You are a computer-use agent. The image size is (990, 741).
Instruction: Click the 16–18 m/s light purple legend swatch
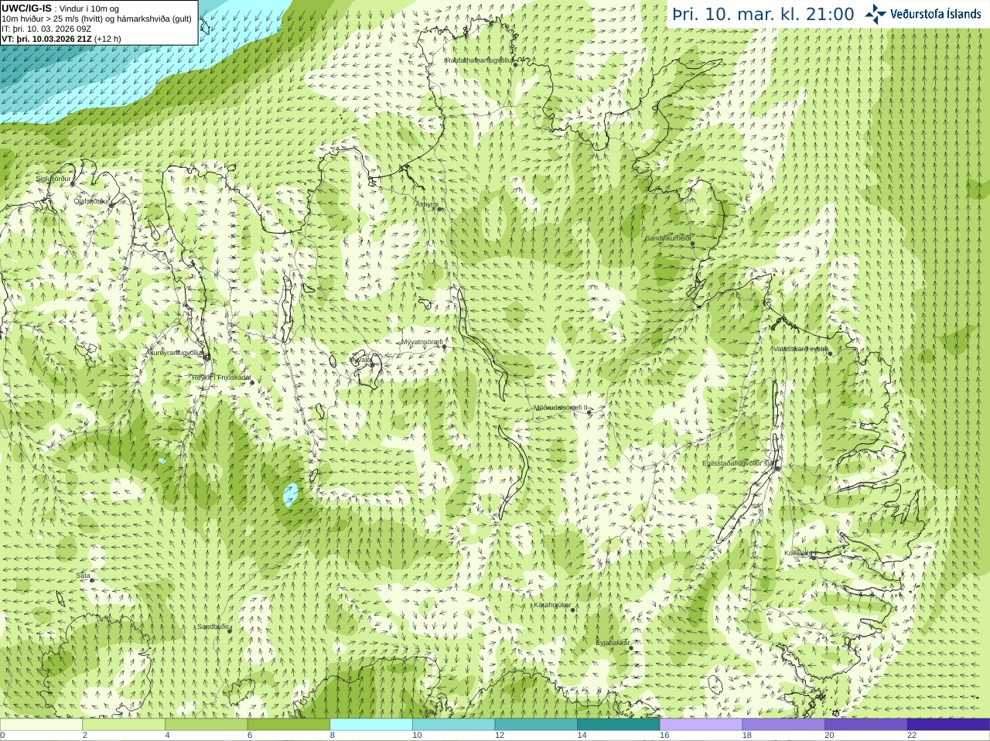coord(701,725)
